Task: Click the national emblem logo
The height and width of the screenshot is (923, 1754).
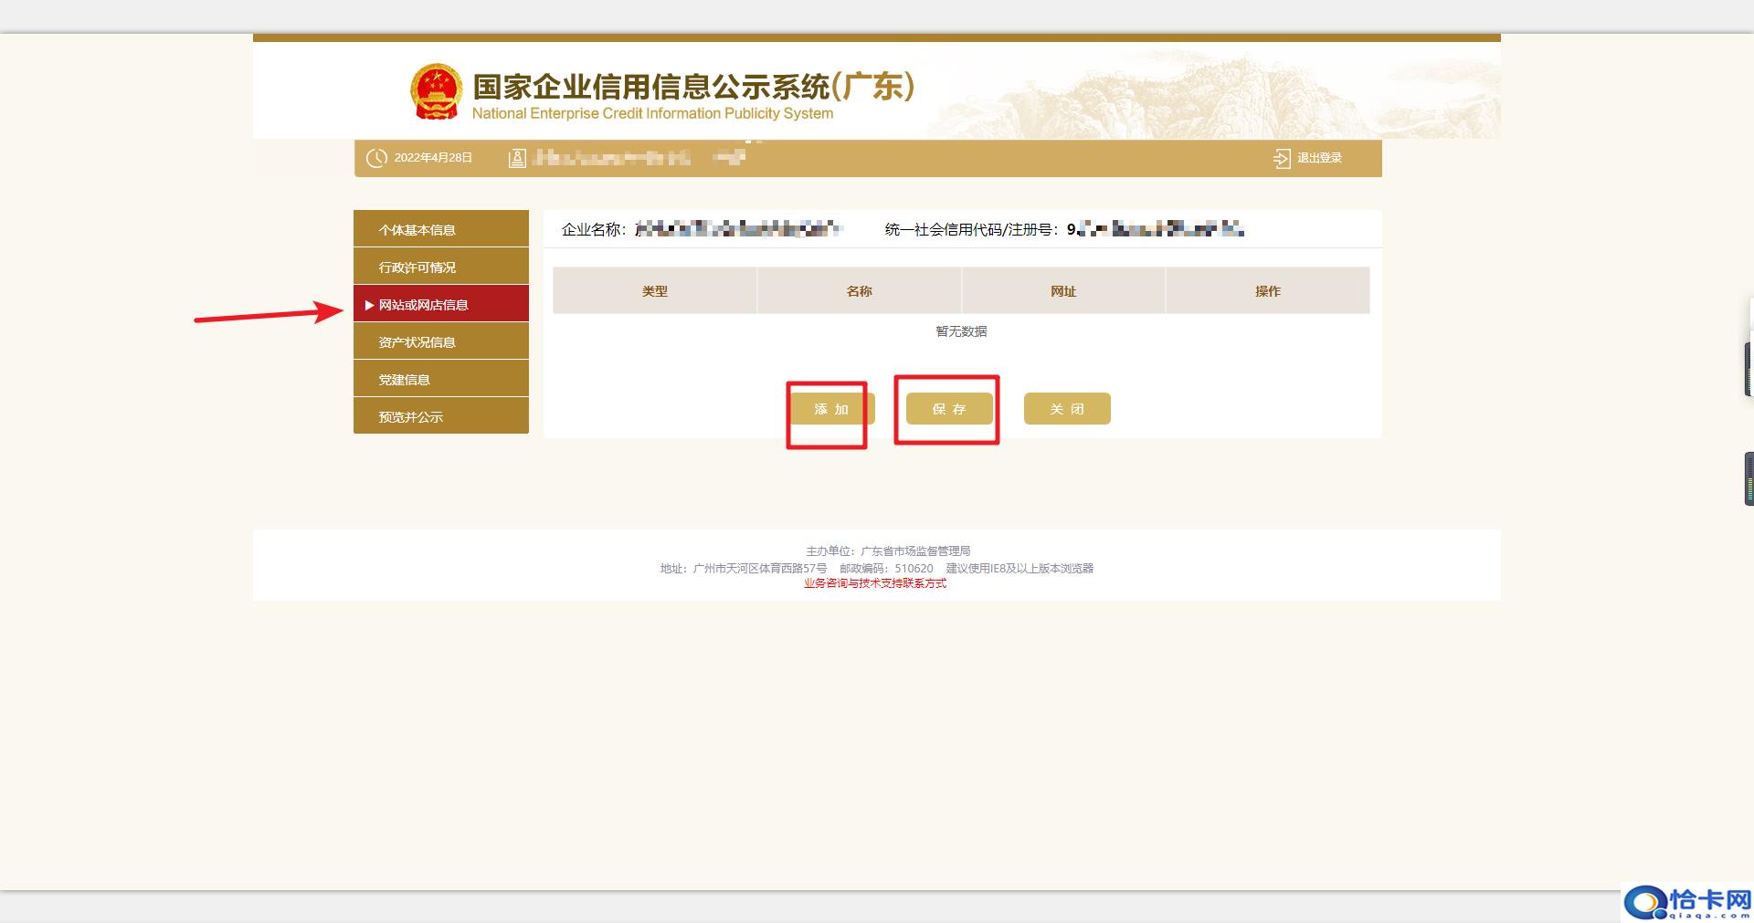Action: click(437, 90)
